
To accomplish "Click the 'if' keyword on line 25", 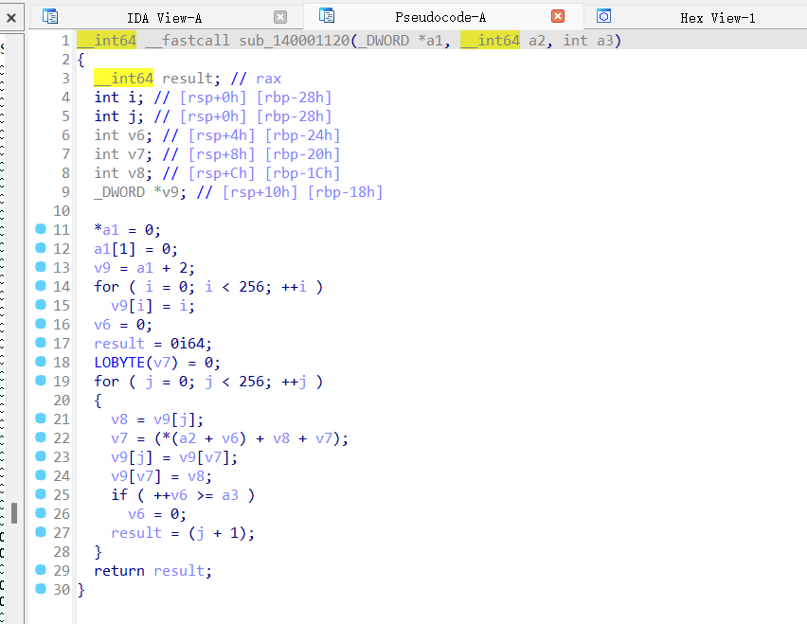I will pos(119,495).
